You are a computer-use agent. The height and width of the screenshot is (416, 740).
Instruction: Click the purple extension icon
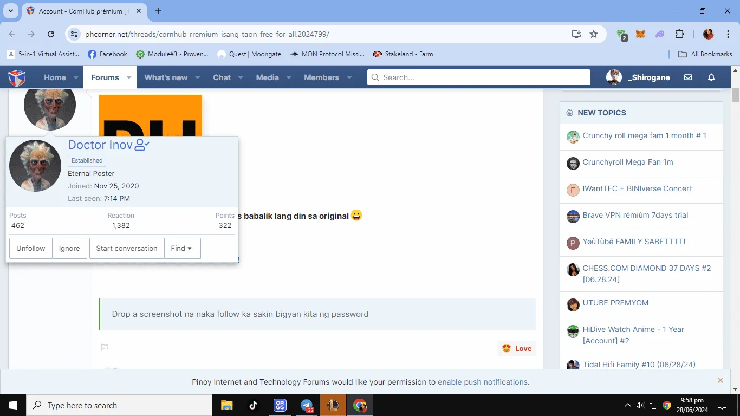tap(660, 34)
